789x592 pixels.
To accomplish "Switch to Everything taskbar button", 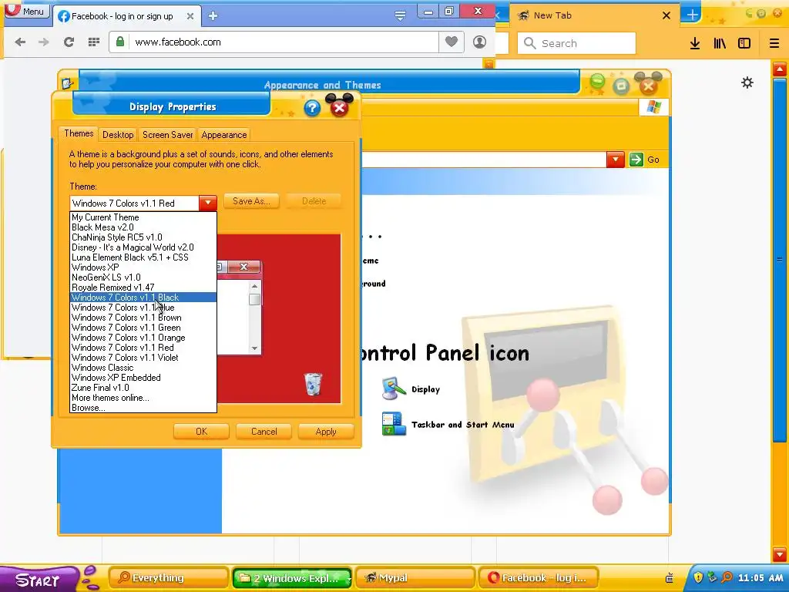I will (169, 578).
